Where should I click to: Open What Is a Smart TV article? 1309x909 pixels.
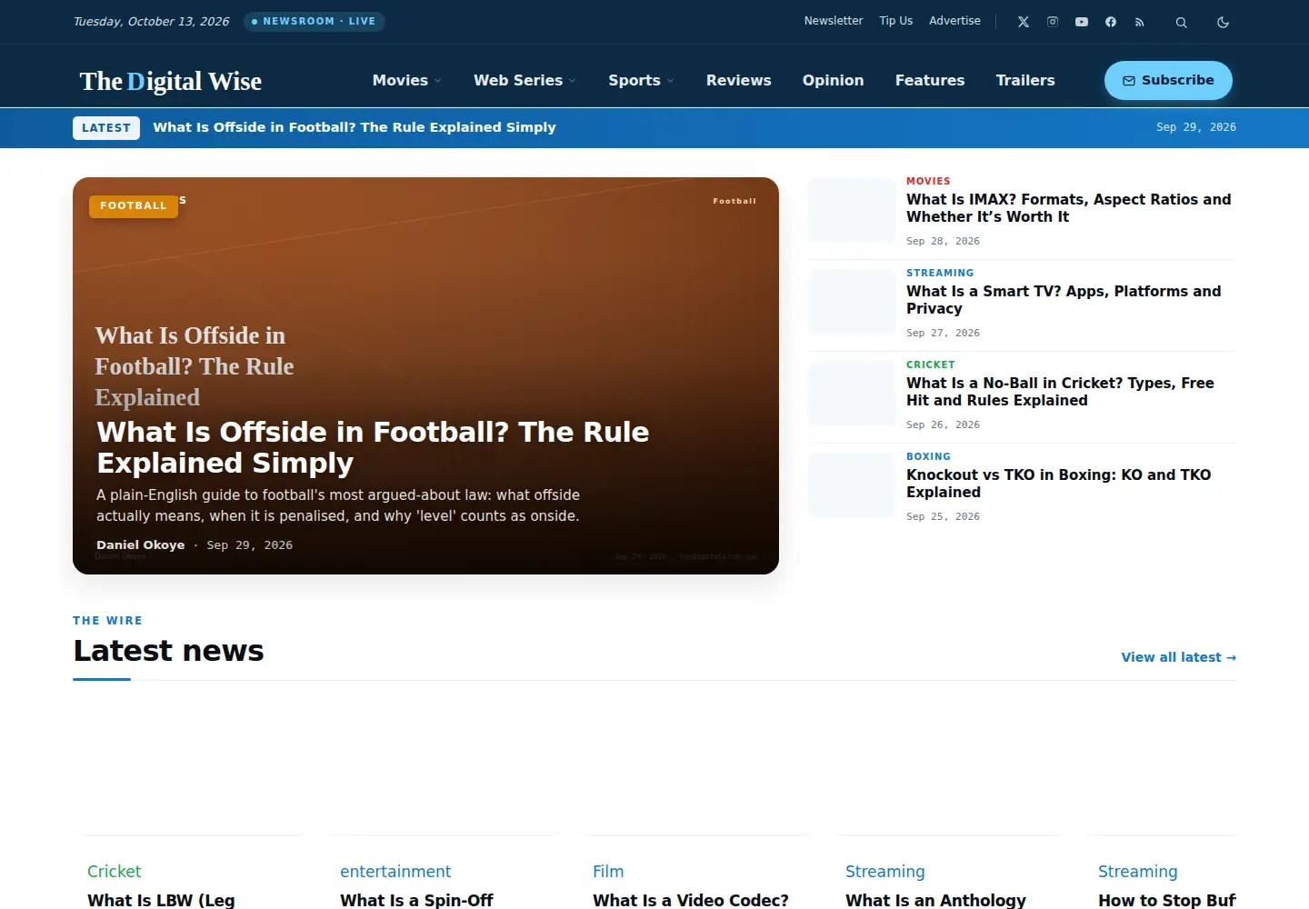tap(1064, 300)
